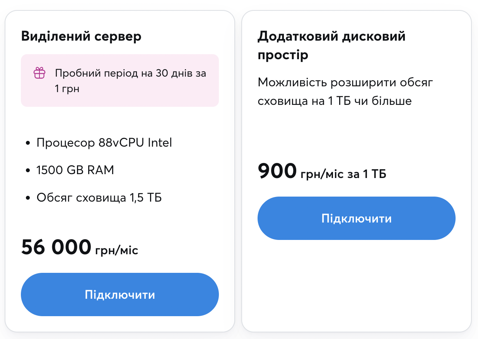Click the Можливість розширити обсяг description text

[345, 82]
